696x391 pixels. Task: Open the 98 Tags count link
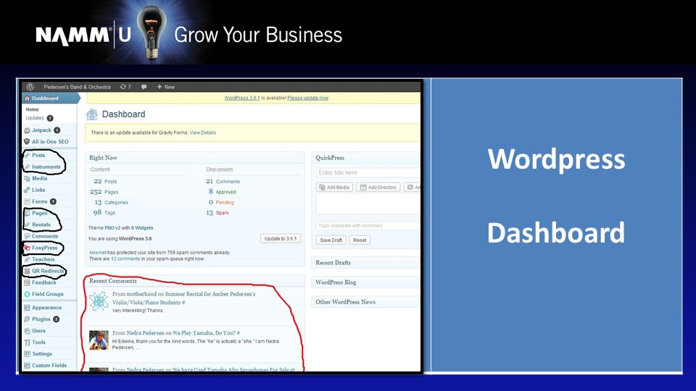coord(104,213)
